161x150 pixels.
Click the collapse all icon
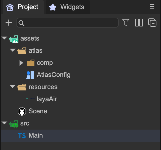tap(152, 23)
